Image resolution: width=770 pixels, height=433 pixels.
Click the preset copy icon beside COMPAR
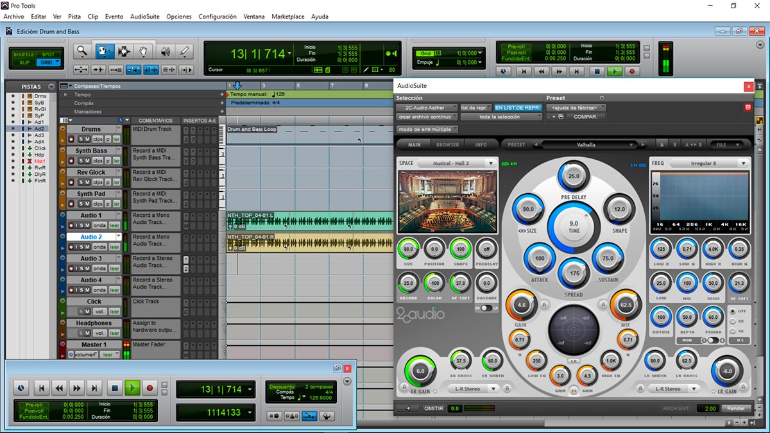[x=560, y=117]
